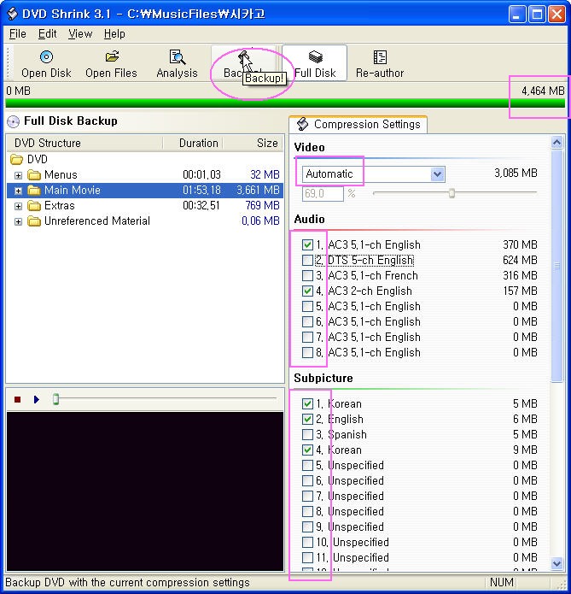
Task: Switch to Re-author mode
Action: [380, 63]
